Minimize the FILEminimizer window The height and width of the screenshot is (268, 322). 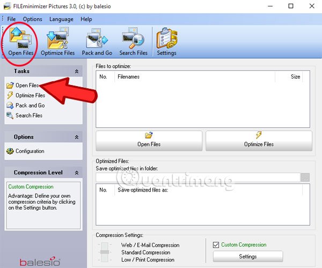click(270, 6)
